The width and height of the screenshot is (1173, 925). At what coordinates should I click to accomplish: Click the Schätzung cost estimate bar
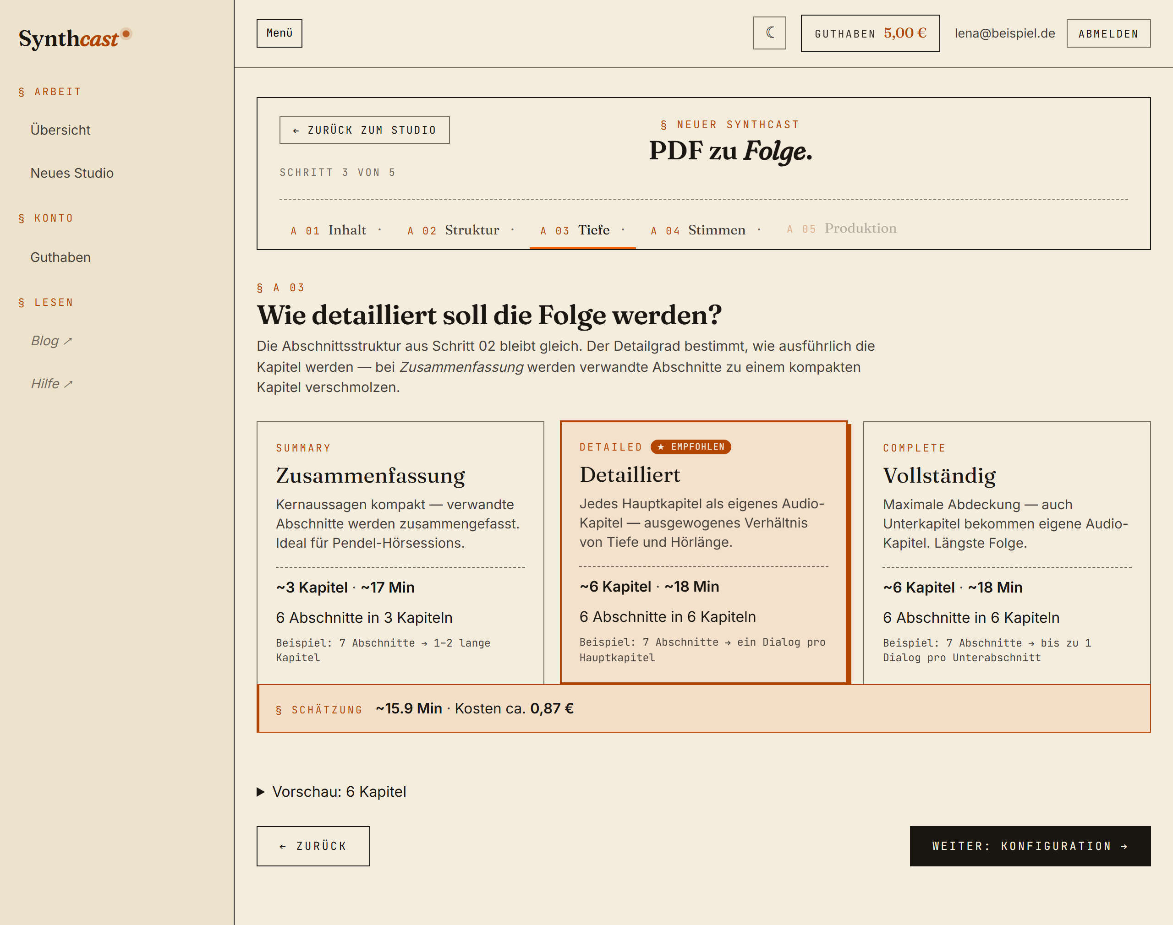[704, 708]
